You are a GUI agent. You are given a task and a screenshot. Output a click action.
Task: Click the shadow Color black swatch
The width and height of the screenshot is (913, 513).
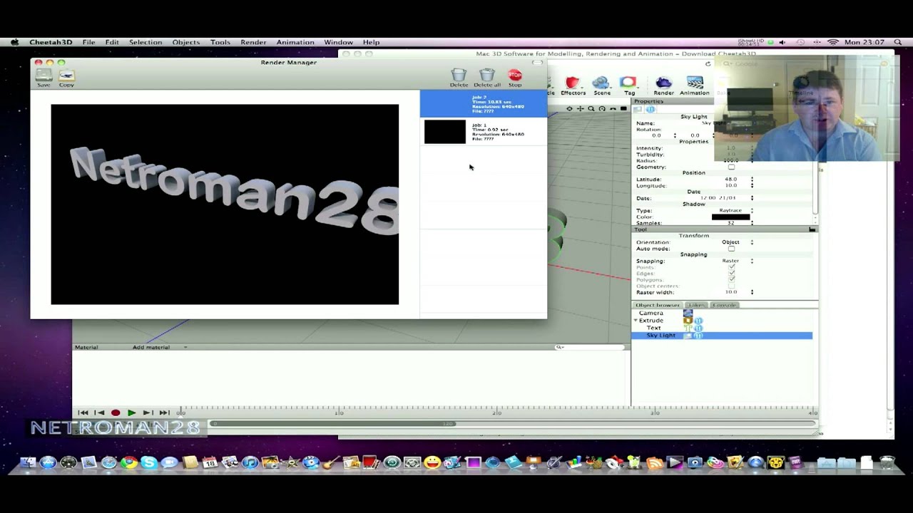[730, 217]
